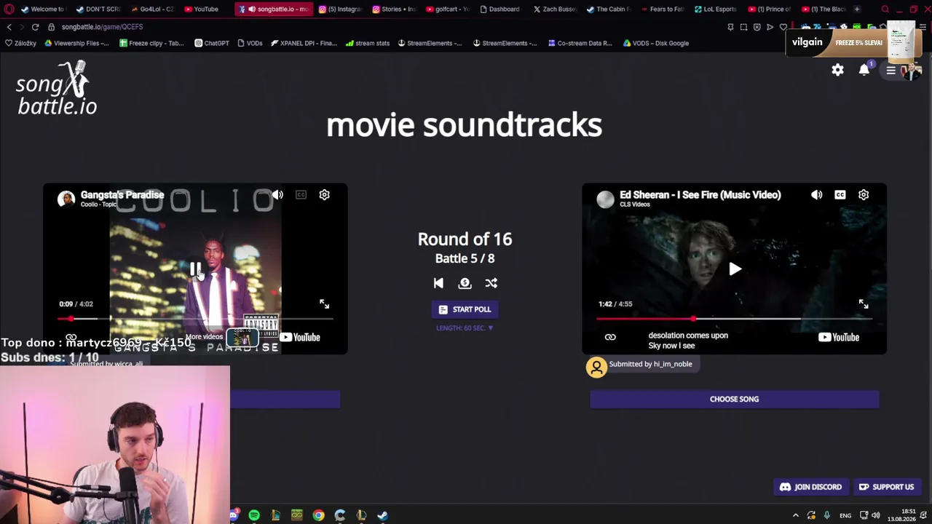
Task: Enter fullscreen on Gangsta's Paradise video
Action: pos(324,304)
